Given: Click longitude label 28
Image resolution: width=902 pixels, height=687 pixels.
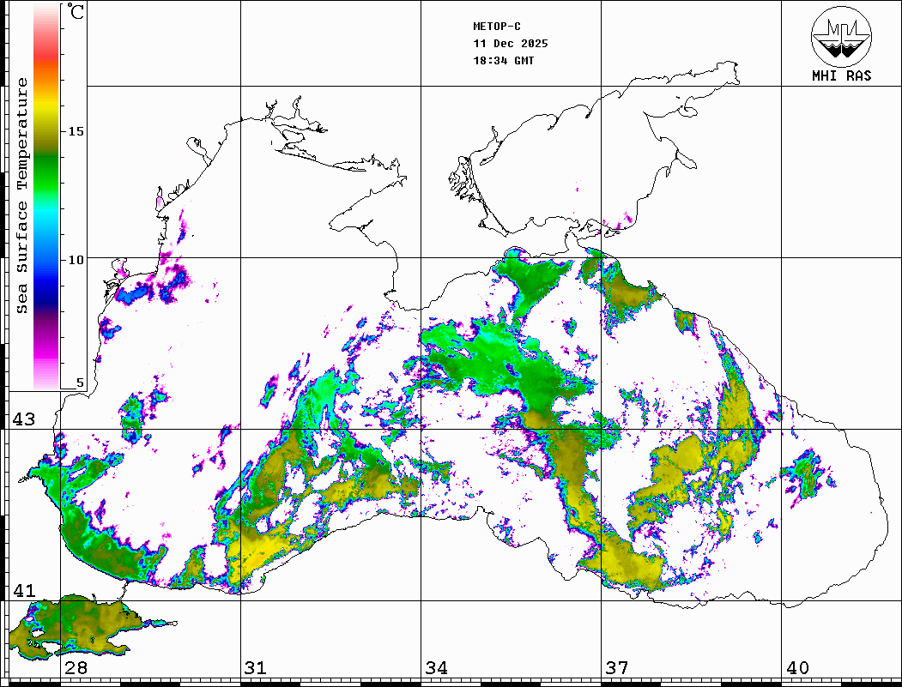Looking at the screenshot, I should (76, 668).
